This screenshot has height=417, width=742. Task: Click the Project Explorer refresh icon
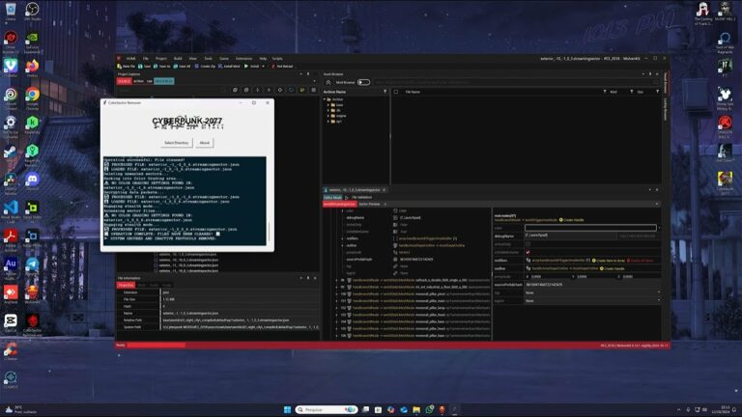click(x=291, y=90)
